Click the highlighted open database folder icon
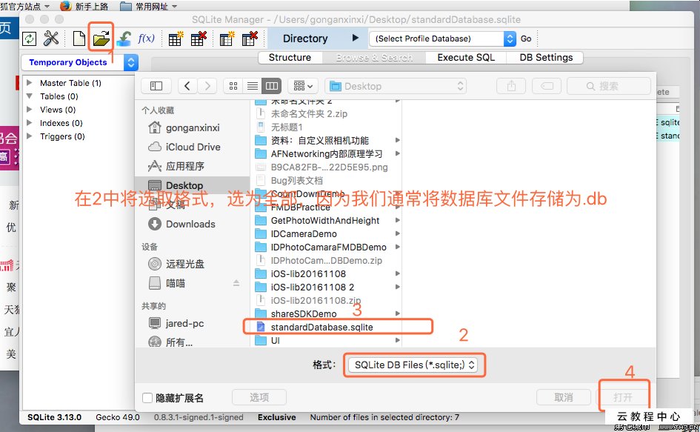700x432 pixels. [100, 37]
